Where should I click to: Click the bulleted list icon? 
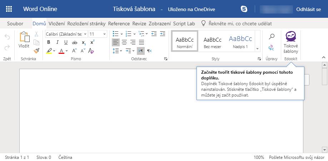coord(115,33)
